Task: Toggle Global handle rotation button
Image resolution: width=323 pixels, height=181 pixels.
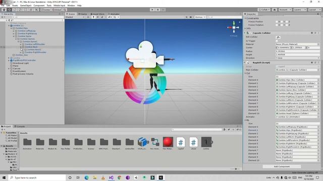Action: pos(57,10)
